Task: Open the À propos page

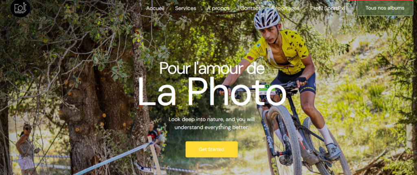Action: 218,8
